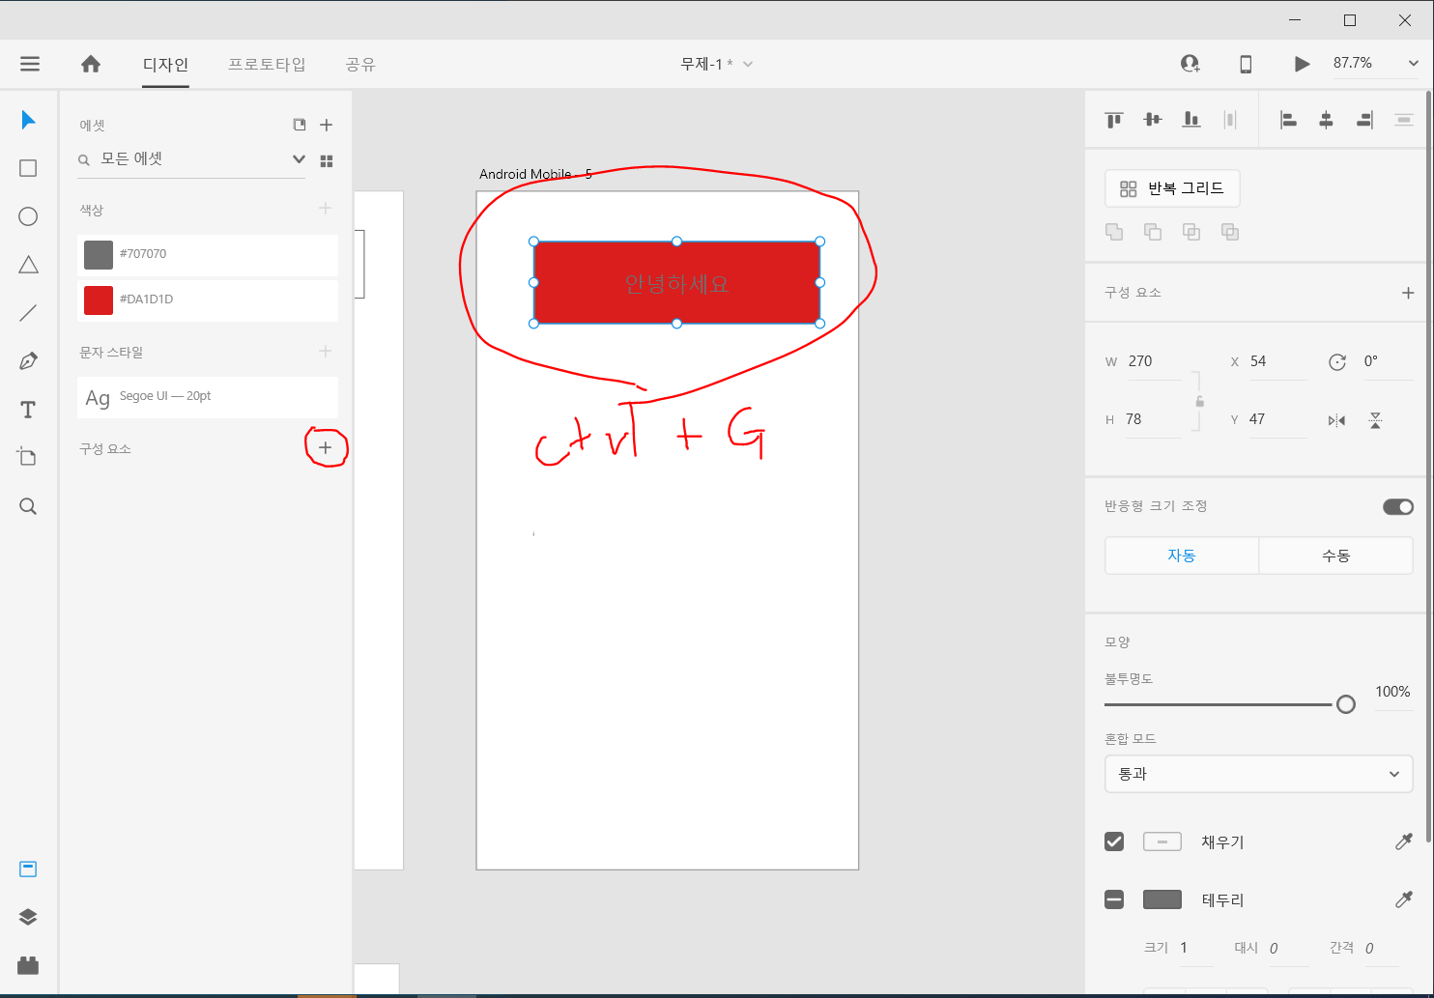Select the Artboard tool
Image resolution: width=1434 pixels, height=998 pixels.
pos(28,457)
